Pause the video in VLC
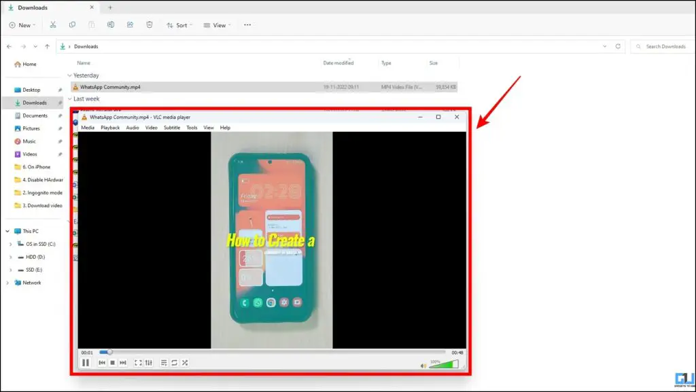This screenshot has width=696, height=392. 86,363
